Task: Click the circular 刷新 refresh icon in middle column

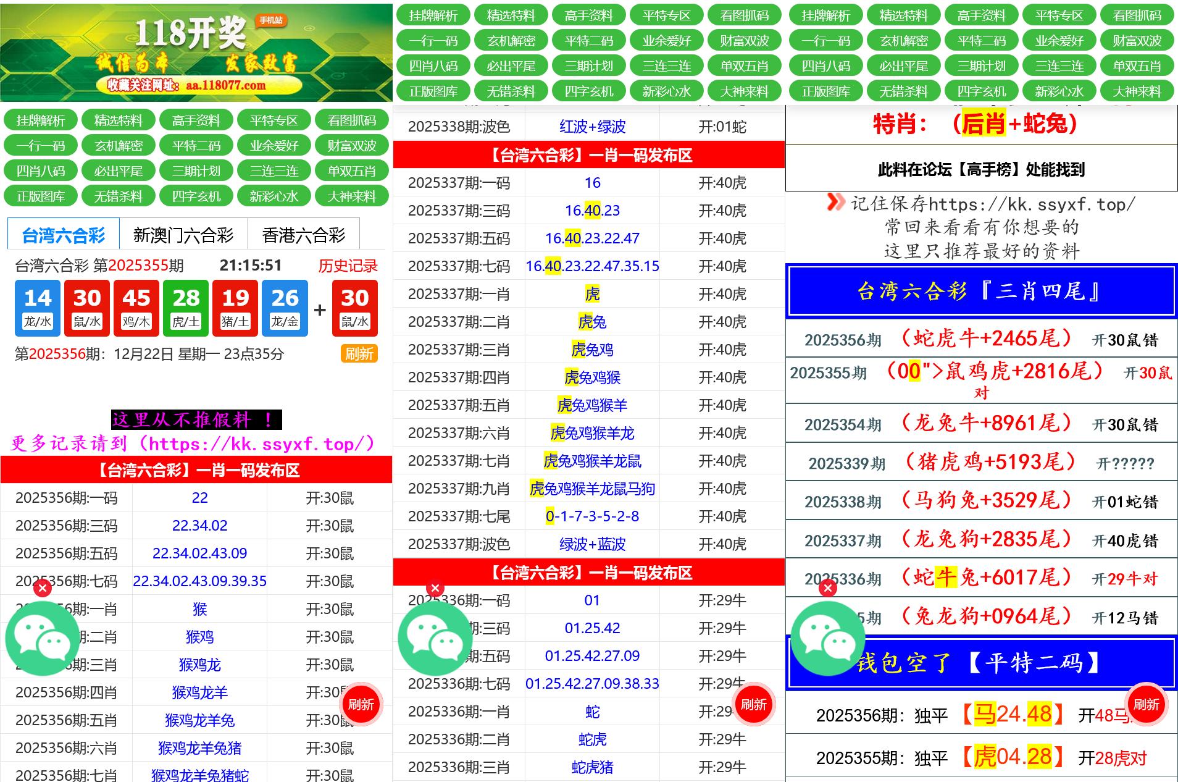Action: pos(754,704)
